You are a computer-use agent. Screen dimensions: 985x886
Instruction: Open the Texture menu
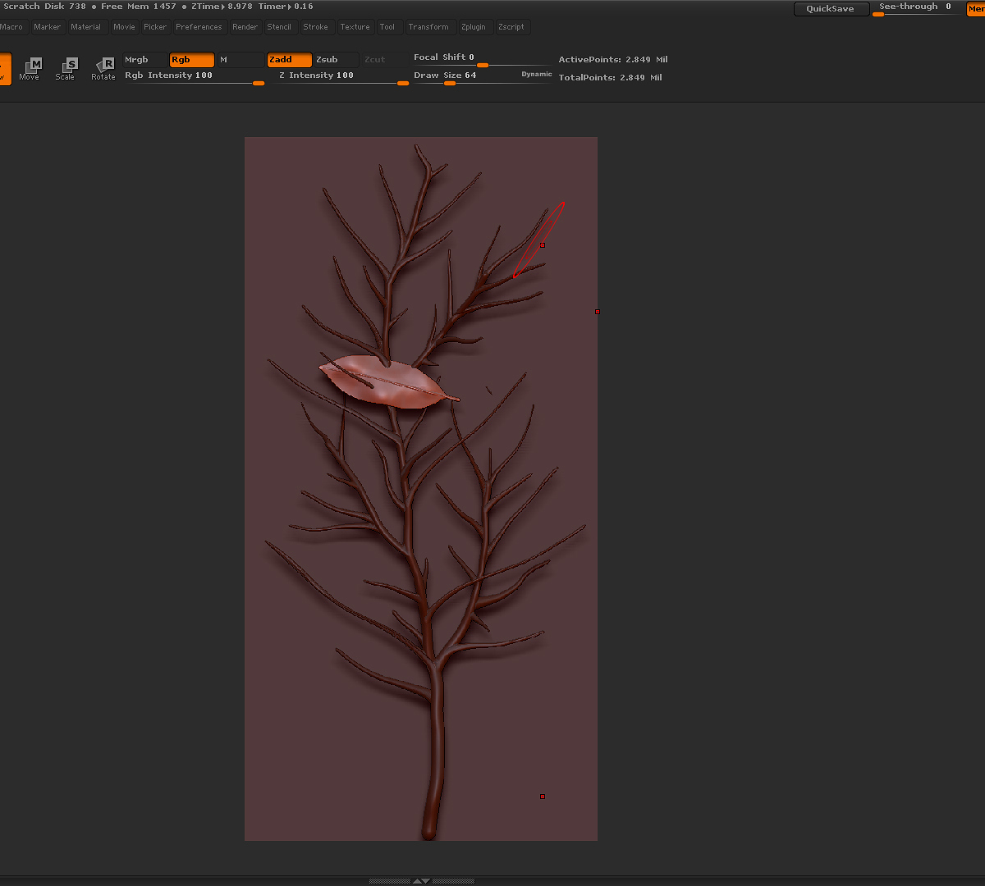tap(355, 27)
